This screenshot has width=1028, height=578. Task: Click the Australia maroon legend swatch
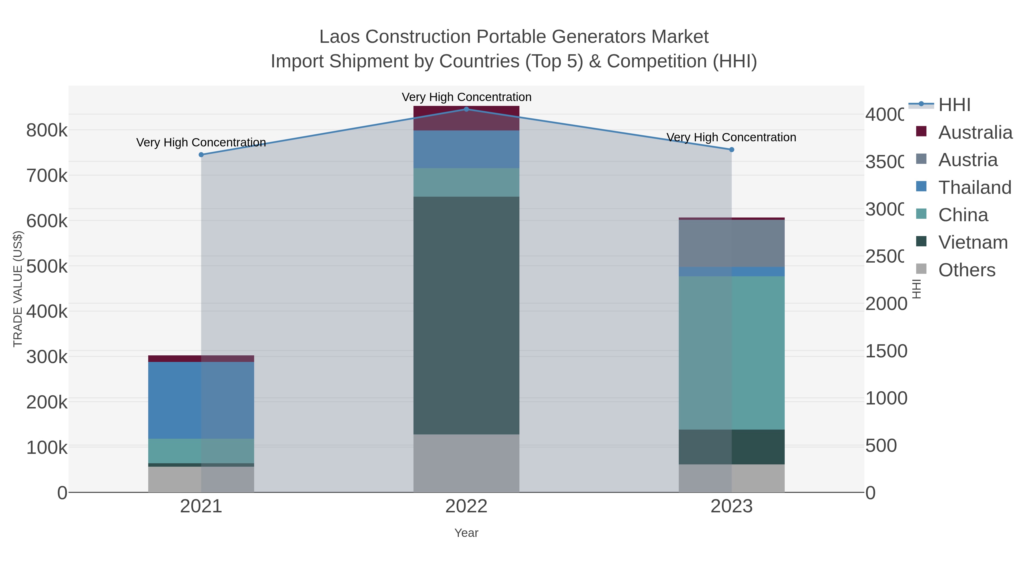coord(921,131)
